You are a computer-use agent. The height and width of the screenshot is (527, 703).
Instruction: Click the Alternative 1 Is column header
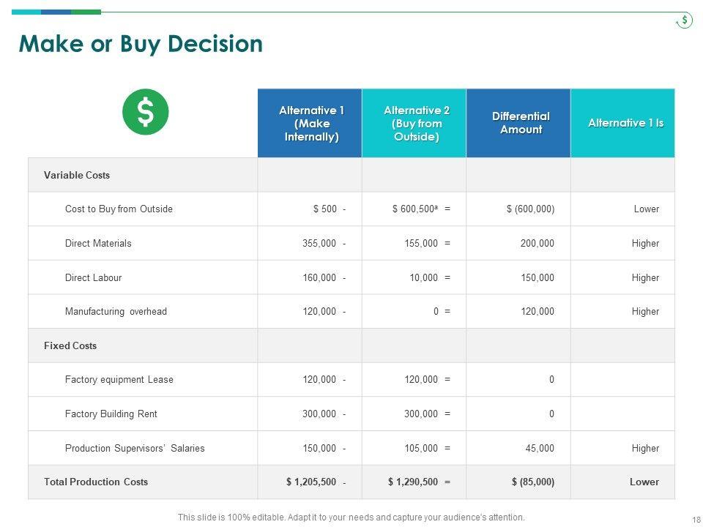pyautogui.click(x=625, y=123)
